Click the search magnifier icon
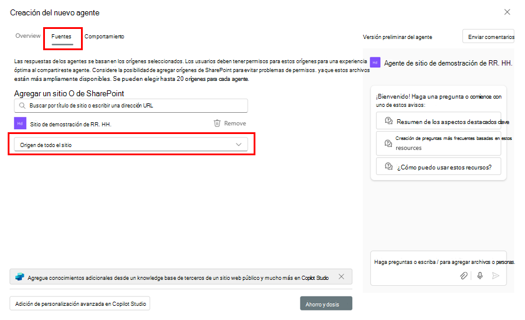This screenshot has width=525, height=320. click(x=22, y=106)
